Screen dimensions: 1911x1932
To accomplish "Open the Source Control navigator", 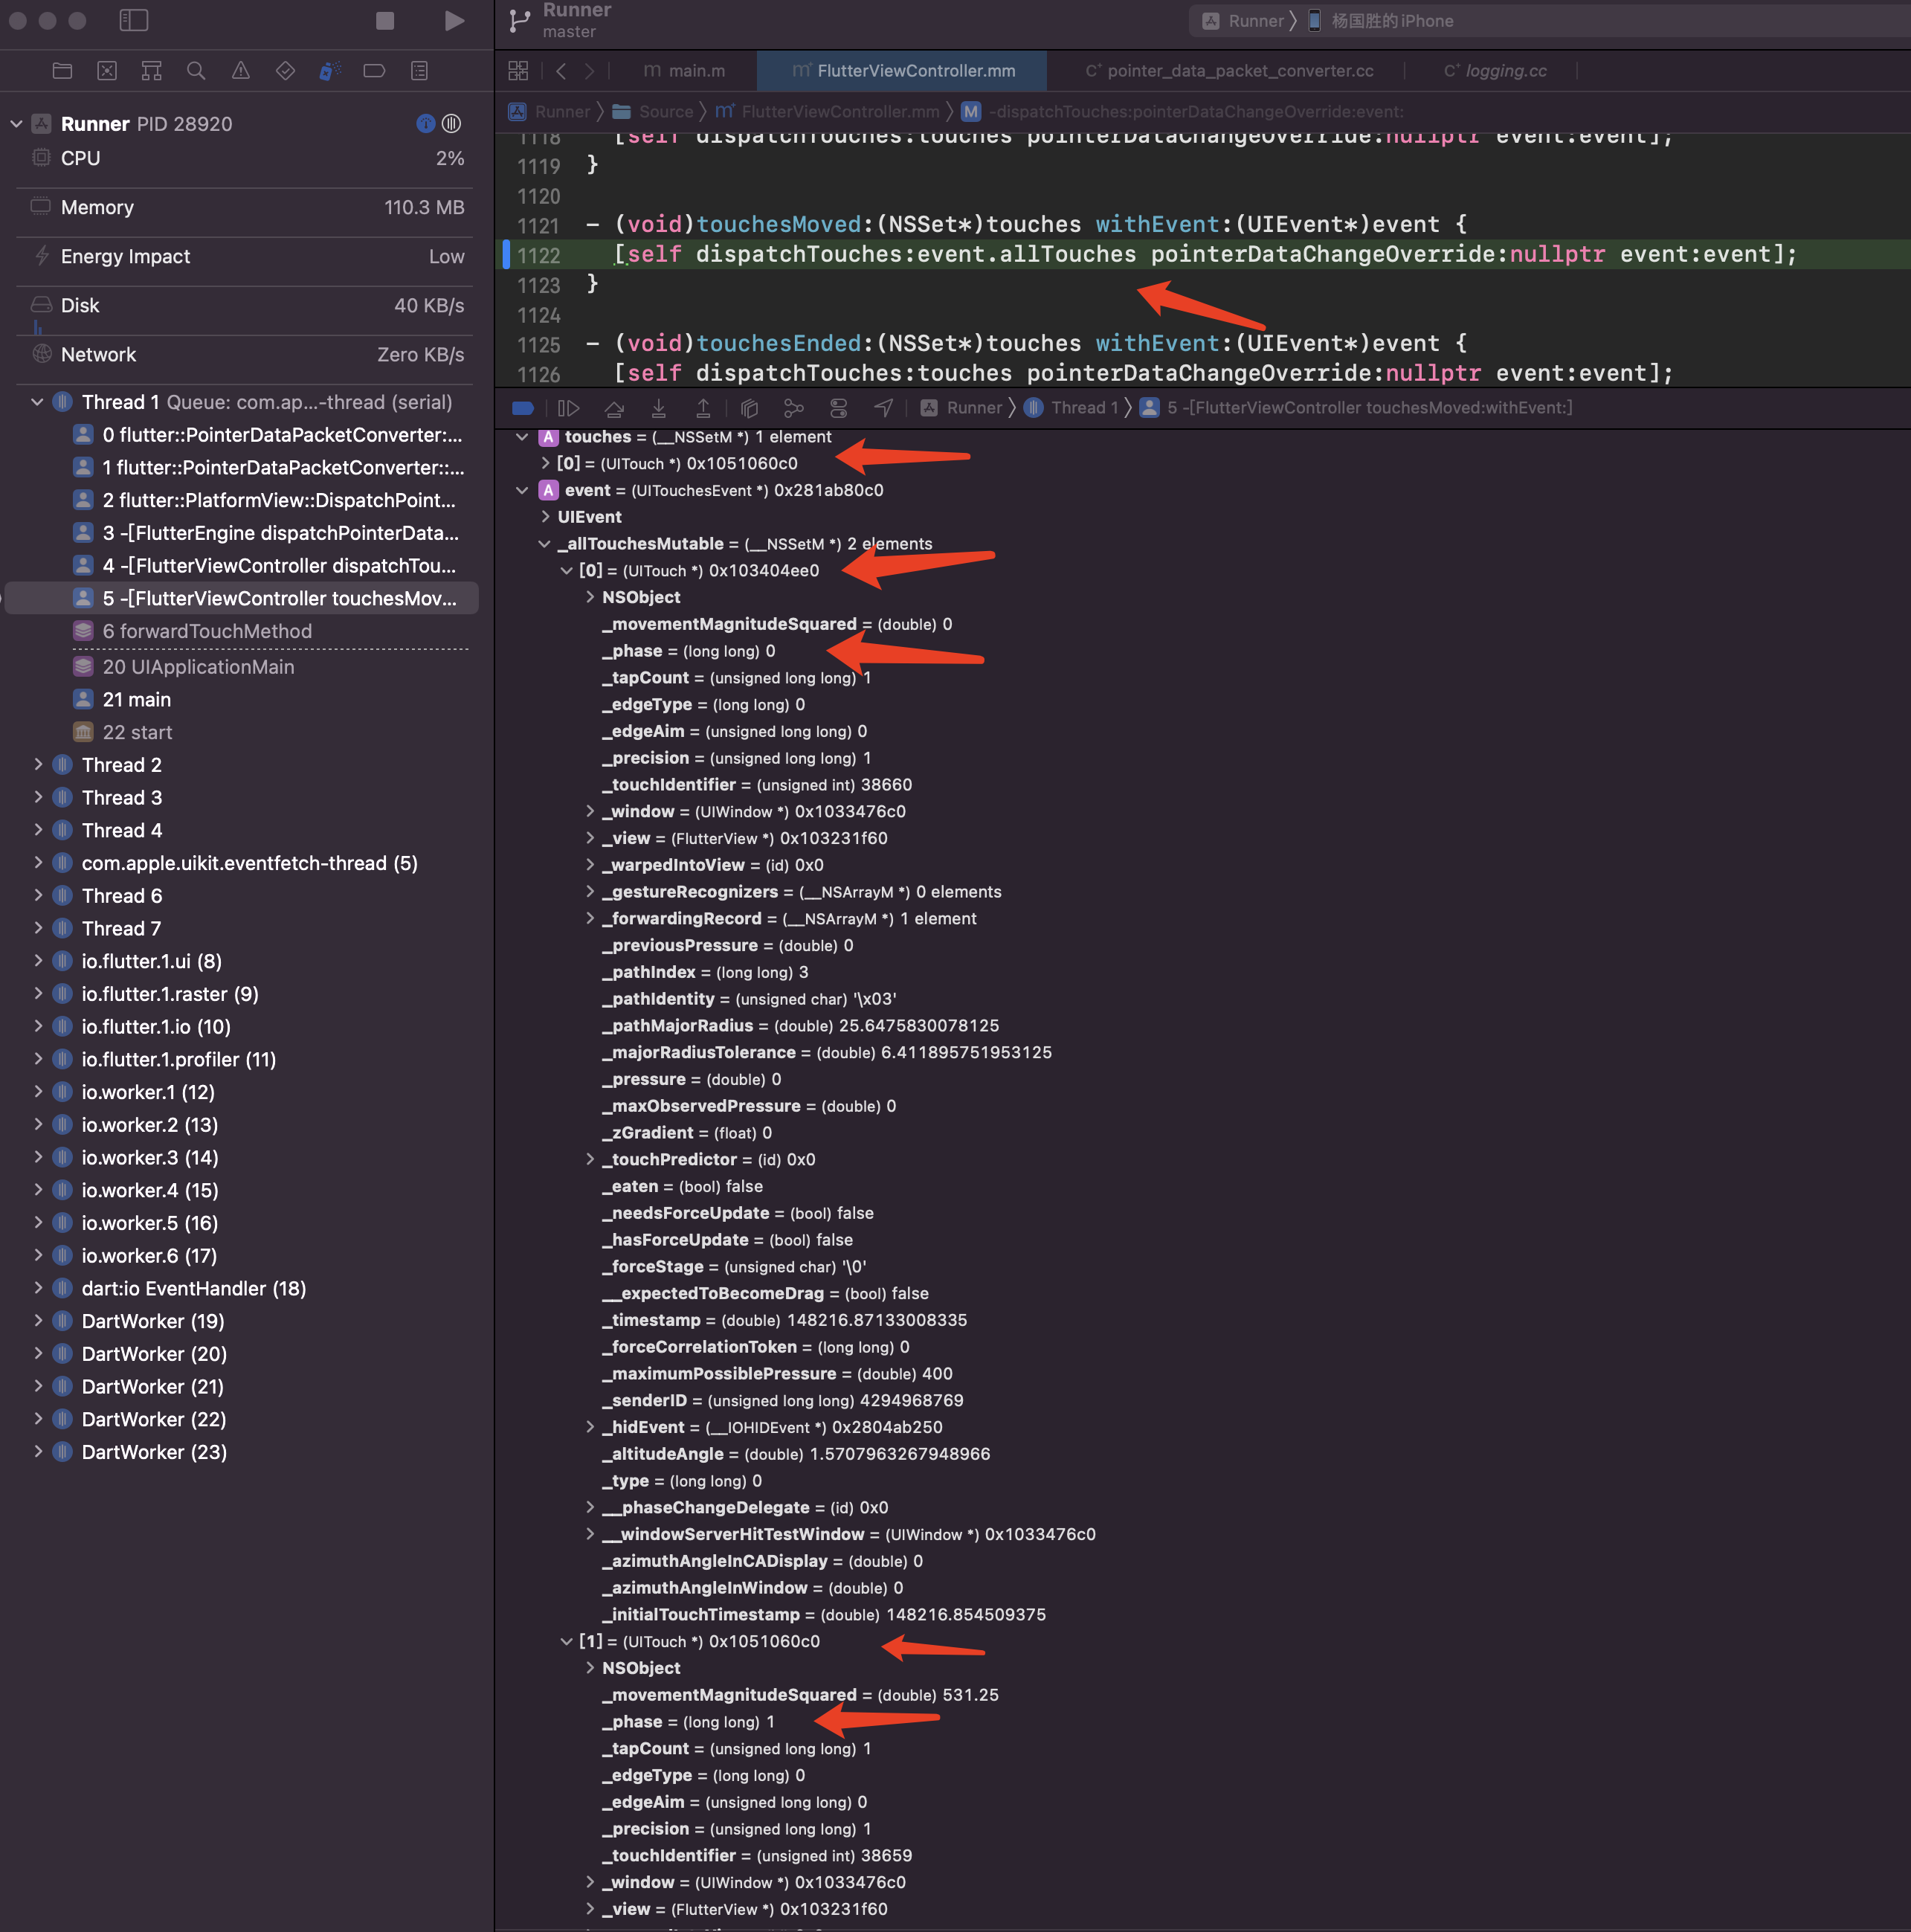I will pyautogui.click(x=107, y=70).
